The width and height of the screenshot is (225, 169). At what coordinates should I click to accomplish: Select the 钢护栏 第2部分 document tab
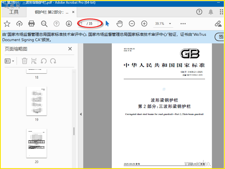tap(51, 12)
